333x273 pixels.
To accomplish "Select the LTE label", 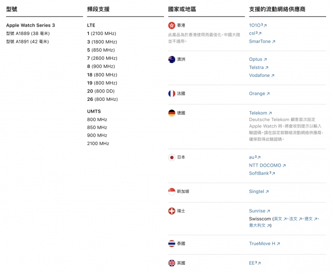I will pos(91,25).
